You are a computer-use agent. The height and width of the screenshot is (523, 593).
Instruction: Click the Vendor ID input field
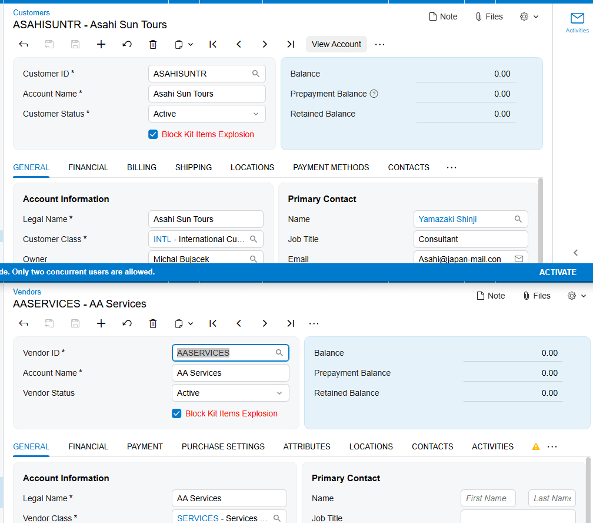231,353
